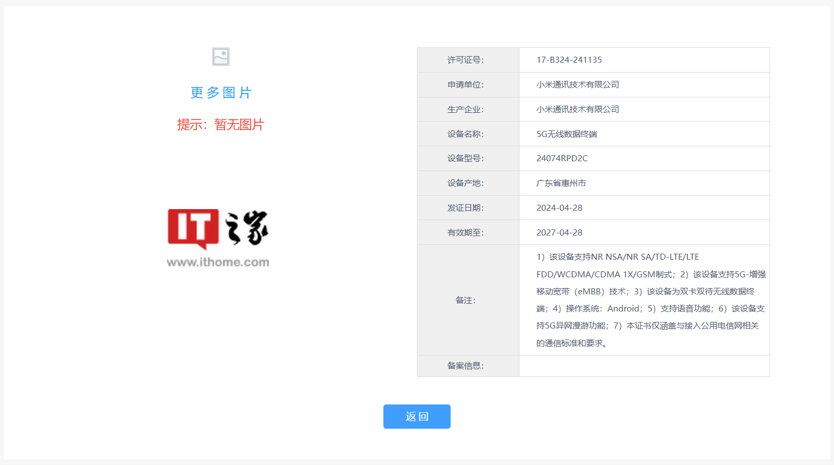Screen dimensions: 834x465
Task: Select the 更多图片 (more images) link
Action: tap(220, 92)
